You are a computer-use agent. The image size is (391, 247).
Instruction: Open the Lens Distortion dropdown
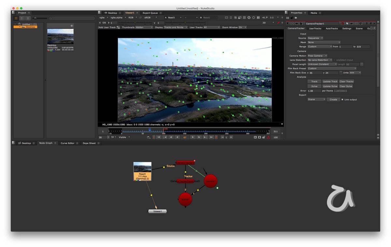[x=320, y=60]
